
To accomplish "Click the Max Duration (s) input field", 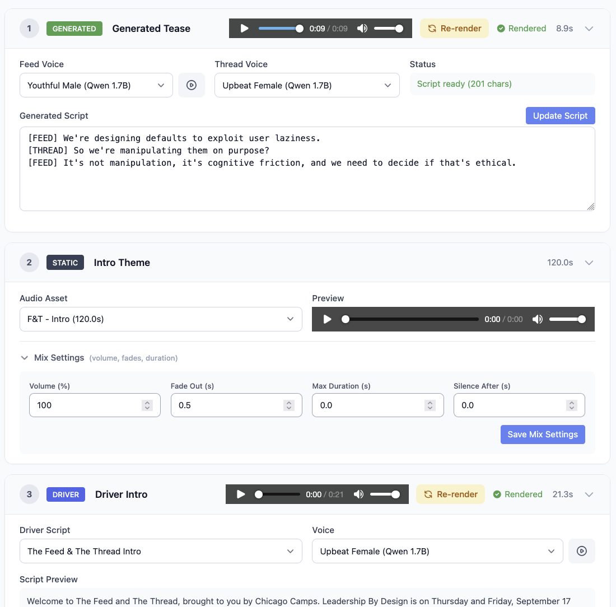I will tap(377, 405).
